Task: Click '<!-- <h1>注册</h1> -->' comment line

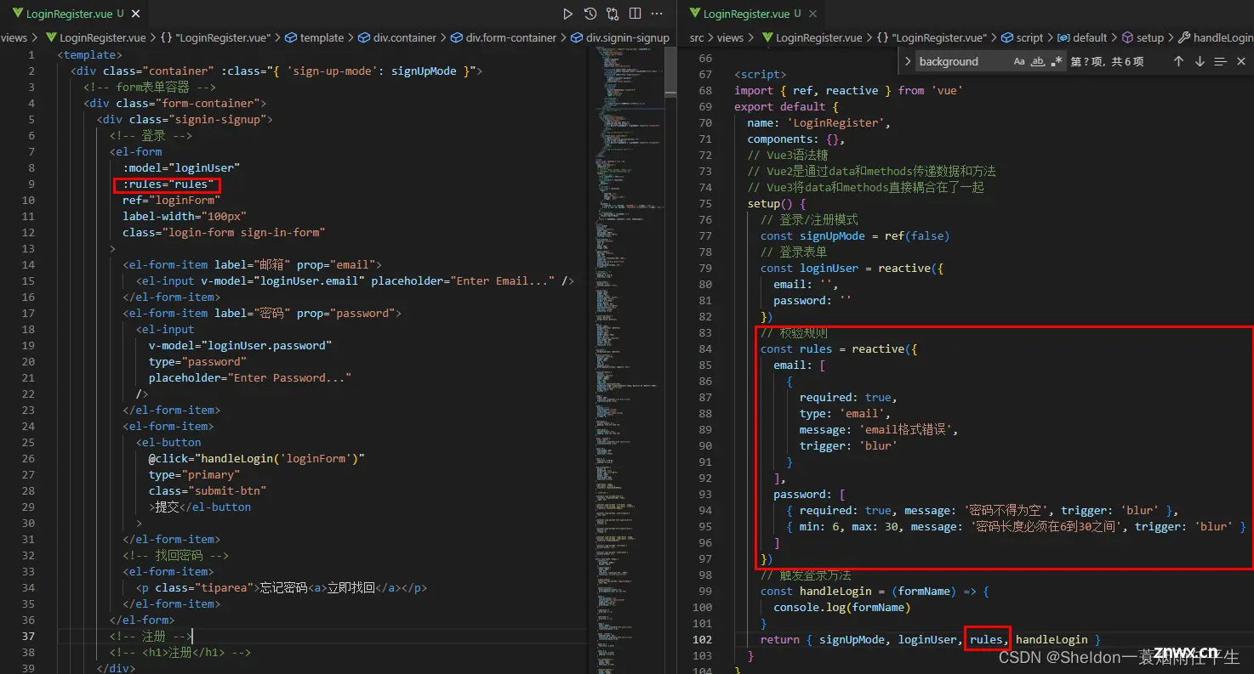Action: tap(180, 652)
